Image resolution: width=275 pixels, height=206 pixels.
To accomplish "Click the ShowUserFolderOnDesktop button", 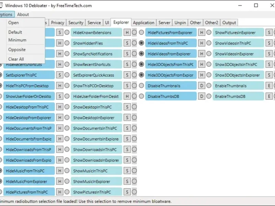I will click(29, 96).
